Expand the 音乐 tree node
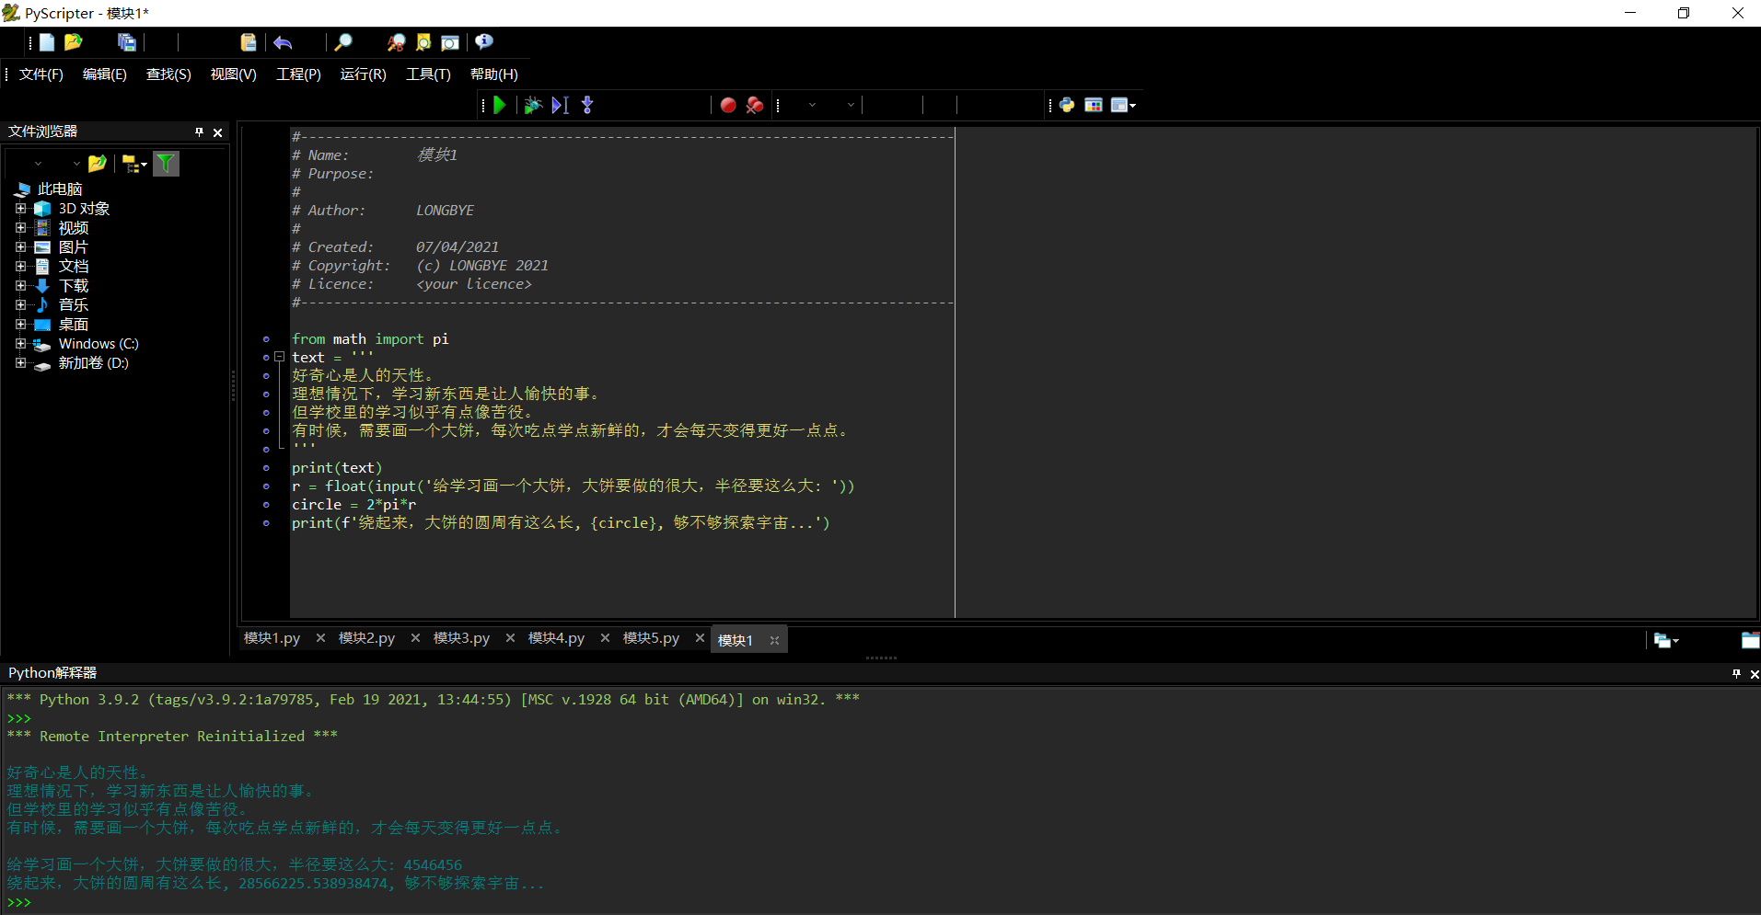This screenshot has height=915, width=1761. (x=20, y=305)
